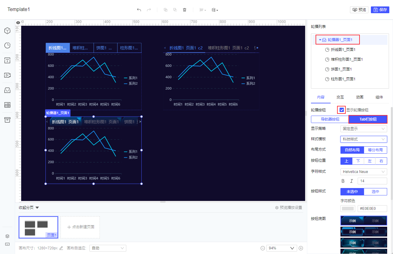Collapse the 轮播器1_页面1 tree node

(x=320, y=40)
